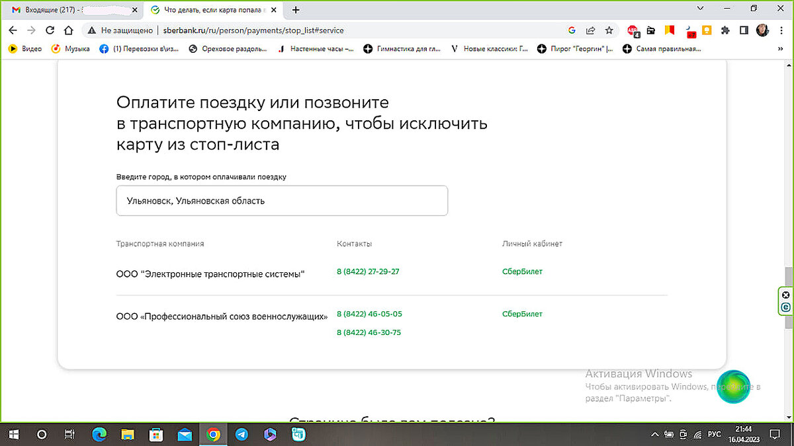Image resolution: width=794 pixels, height=446 pixels.
Task: Click the Chrome profile avatar
Action: coord(762,30)
